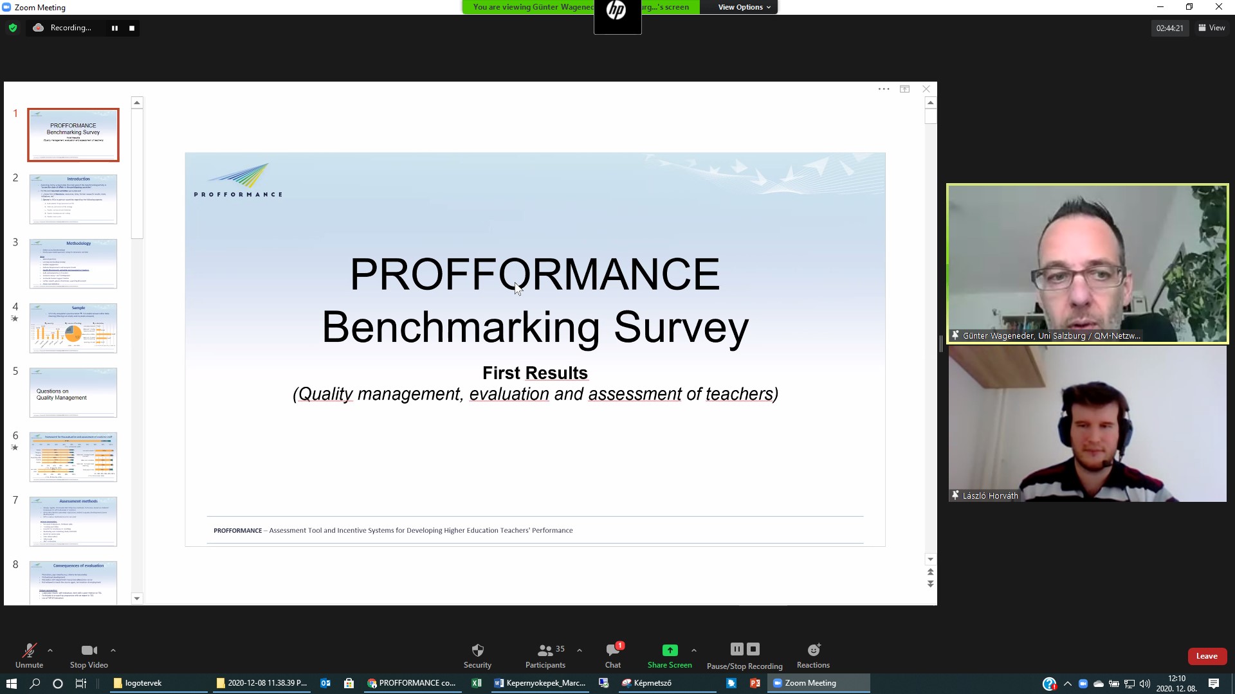Open the Chat panel
The image size is (1235, 694).
(612, 650)
